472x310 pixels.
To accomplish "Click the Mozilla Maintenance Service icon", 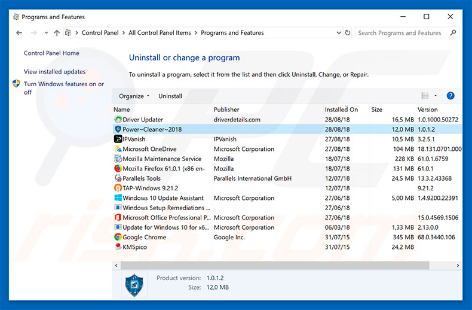I will (118, 159).
